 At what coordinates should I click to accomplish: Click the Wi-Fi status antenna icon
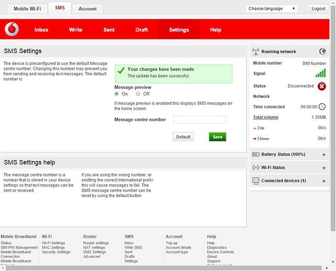click(x=256, y=168)
